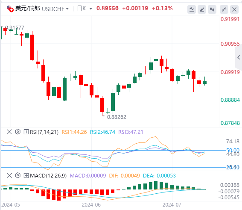Remove the RSI indicator

pos(9,132)
